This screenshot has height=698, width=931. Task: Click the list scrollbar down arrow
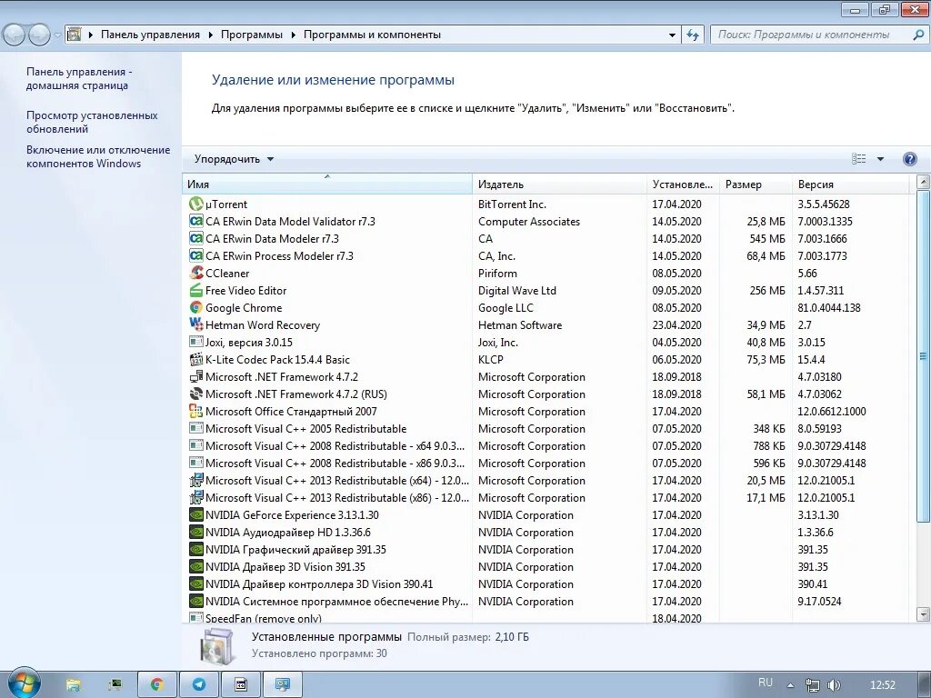(923, 614)
